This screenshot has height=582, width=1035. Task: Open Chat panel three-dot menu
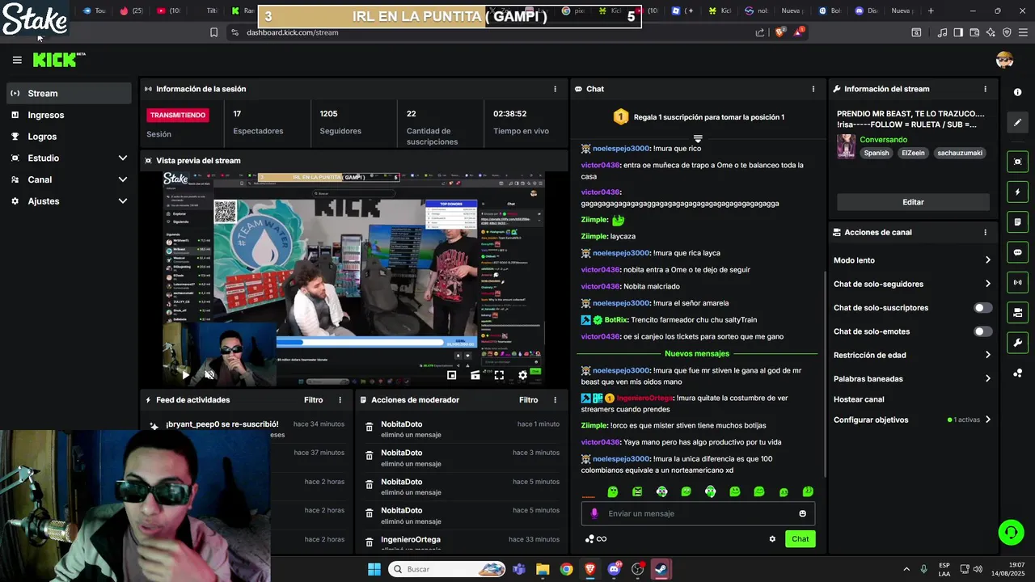click(813, 89)
